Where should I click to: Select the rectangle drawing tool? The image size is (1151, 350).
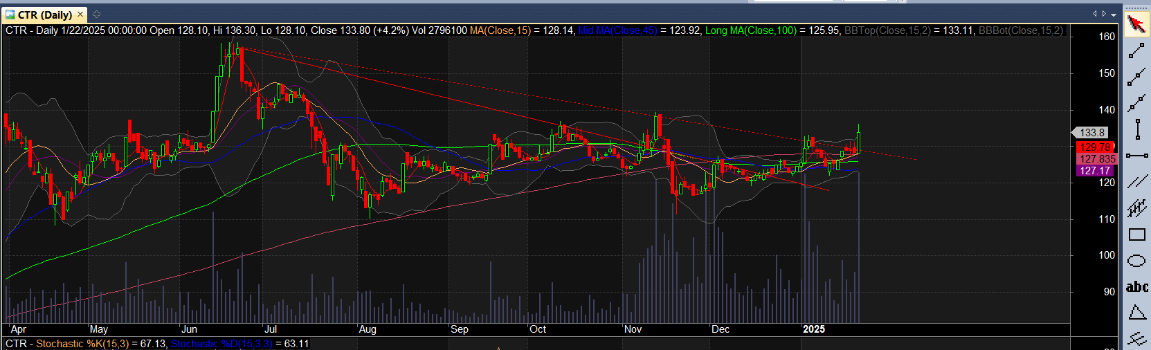click(1136, 234)
